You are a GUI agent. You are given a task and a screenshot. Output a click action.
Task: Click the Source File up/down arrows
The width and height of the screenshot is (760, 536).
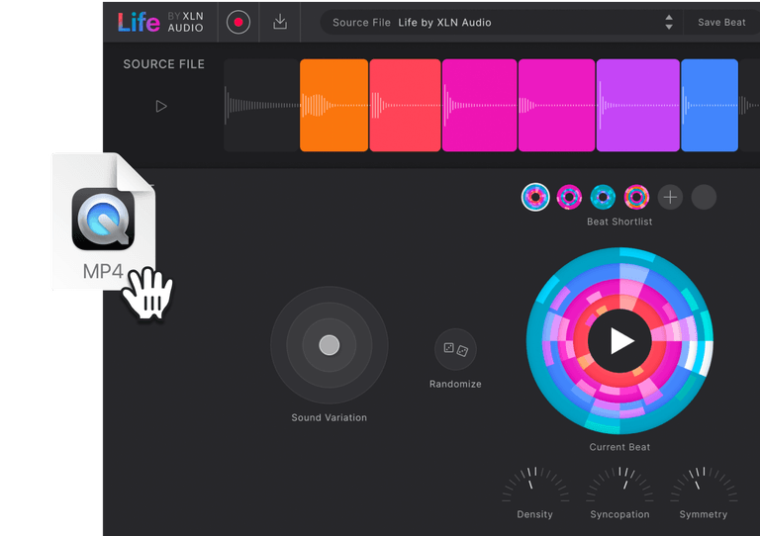point(669,23)
